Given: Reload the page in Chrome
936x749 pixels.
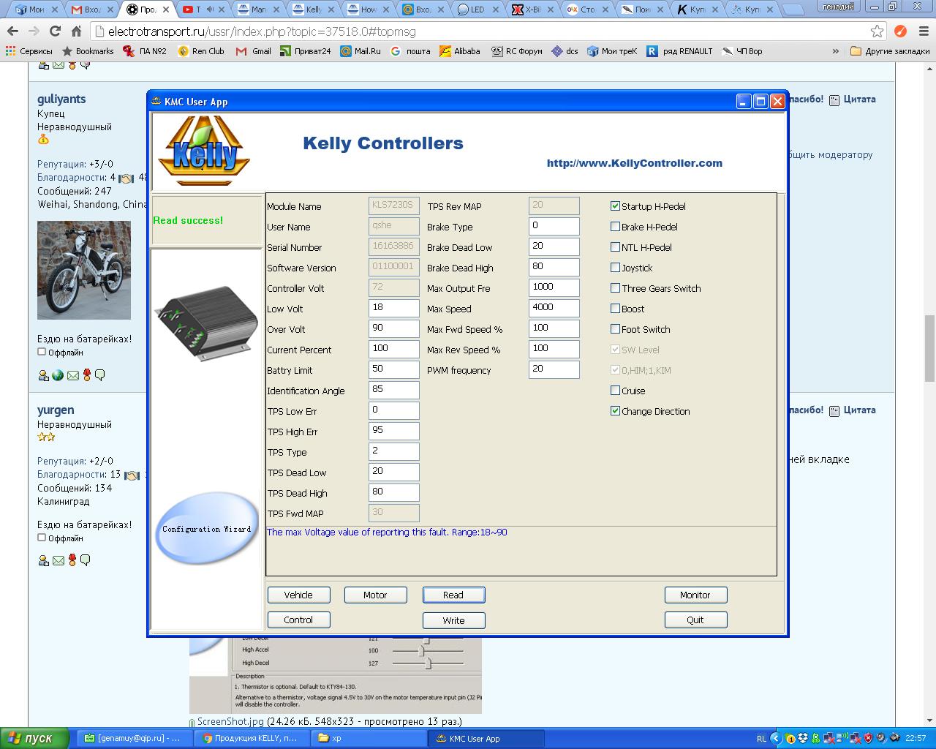Looking at the screenshot, I should coord(55,31).
